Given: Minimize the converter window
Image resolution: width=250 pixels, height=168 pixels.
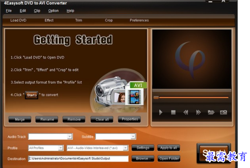Looking at the screenshot, I should click(211, 1).
